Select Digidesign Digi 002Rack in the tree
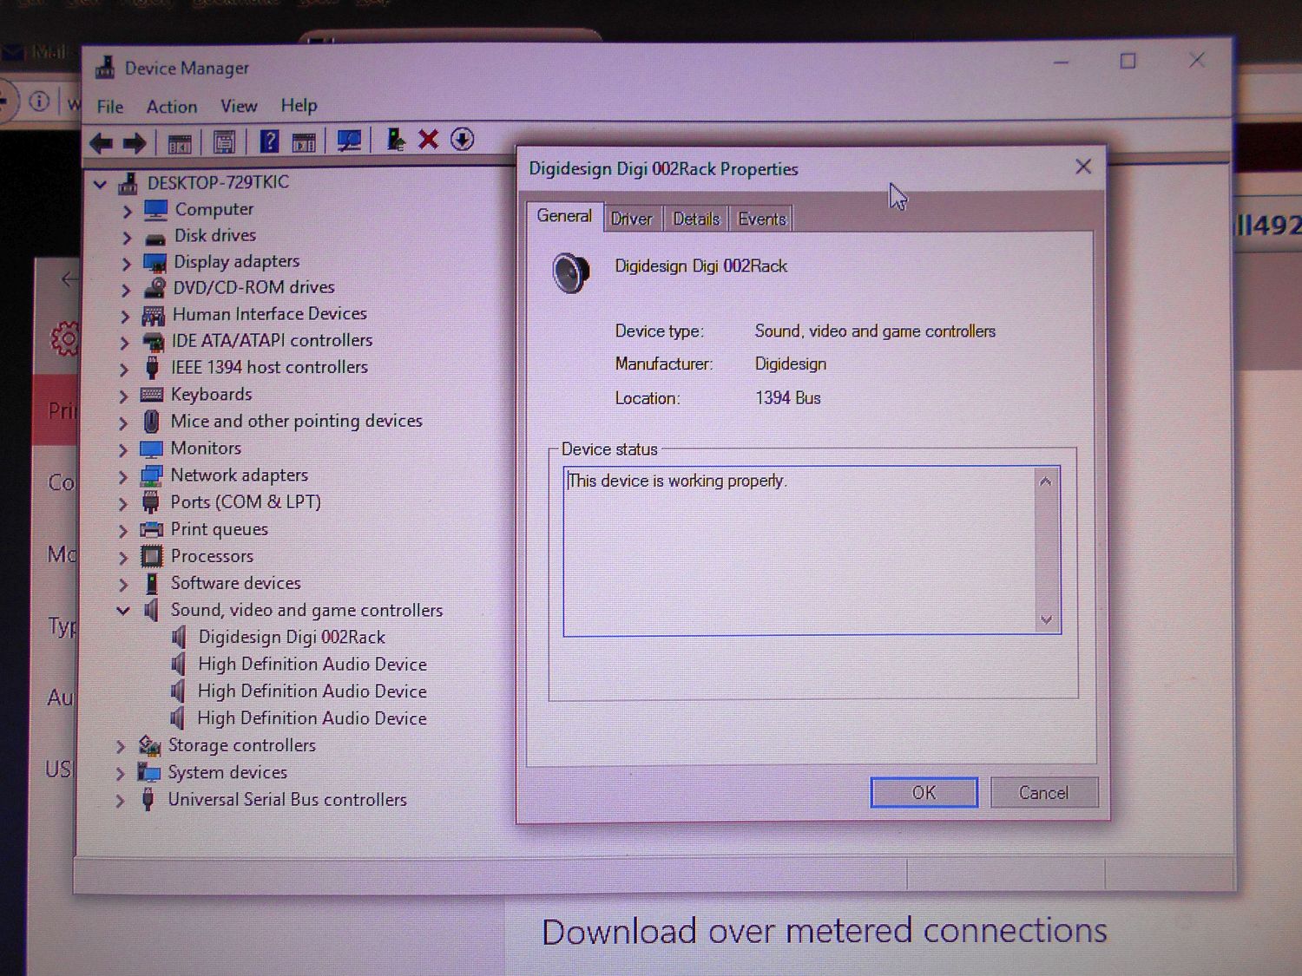1302x976 pixels. [x=292, y=638]
